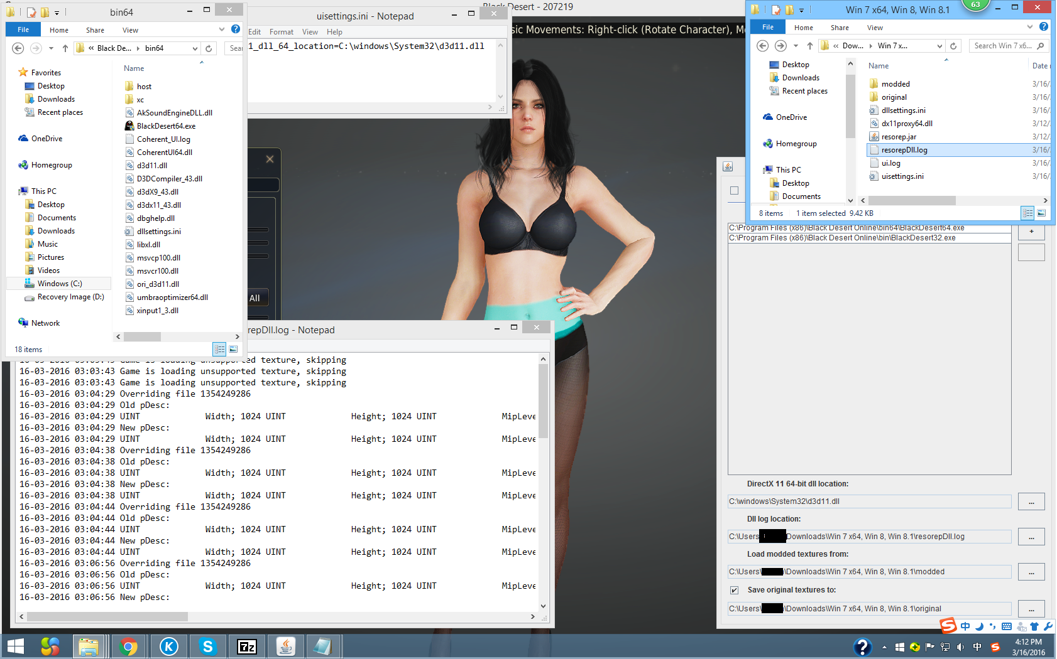Select the BlackDesert64.exe file in bin64
The image size is (1057, 659).
point(166,126)
